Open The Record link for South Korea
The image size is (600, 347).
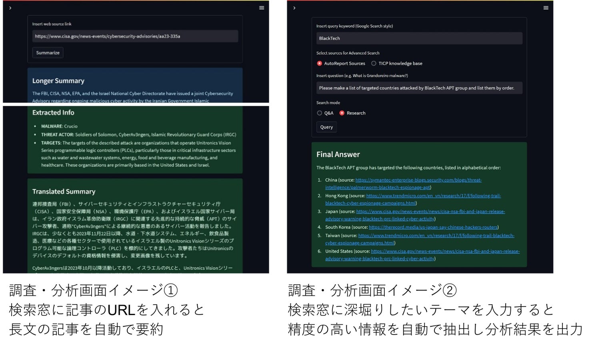433,227
